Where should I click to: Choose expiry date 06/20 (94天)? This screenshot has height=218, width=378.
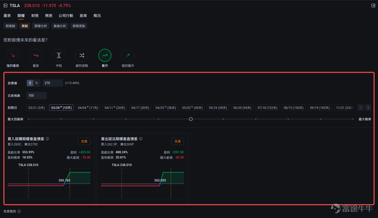click(x=242, y=108)
